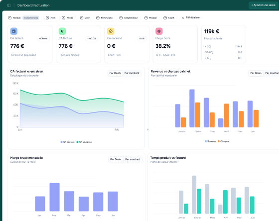
Task: Open the Mission filter
Action: [x=150, y=18]
